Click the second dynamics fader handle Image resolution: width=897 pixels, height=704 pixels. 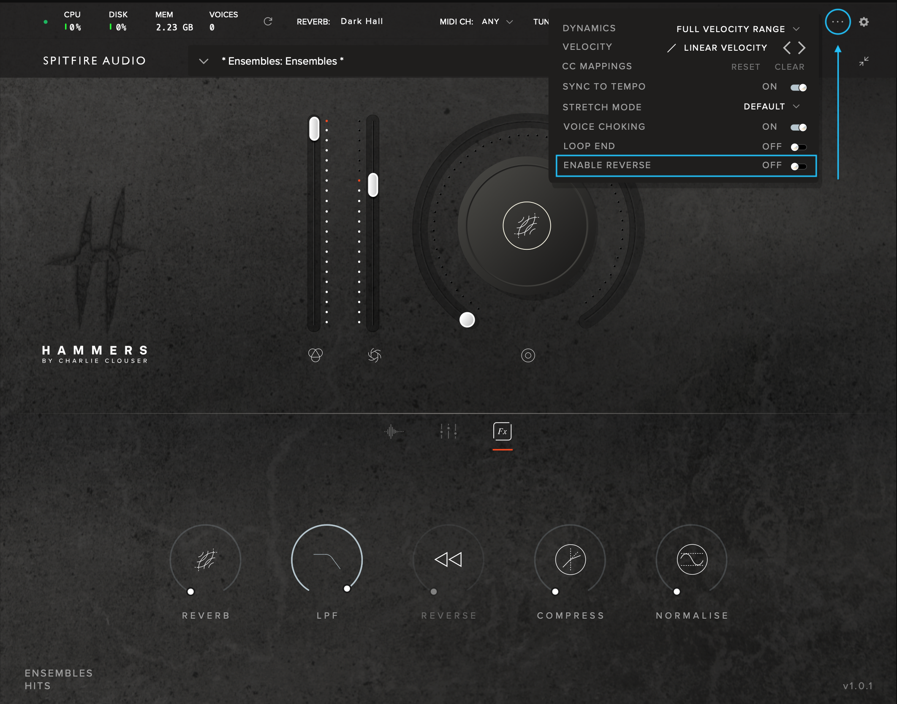[x=373, y=185]
